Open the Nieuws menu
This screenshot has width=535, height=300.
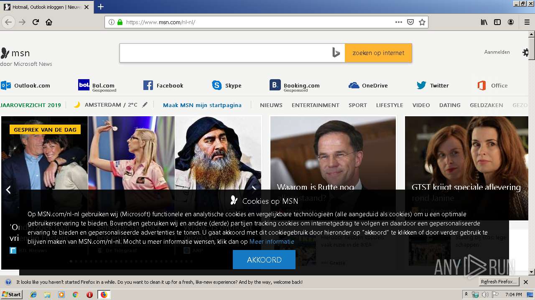(271, 105)
